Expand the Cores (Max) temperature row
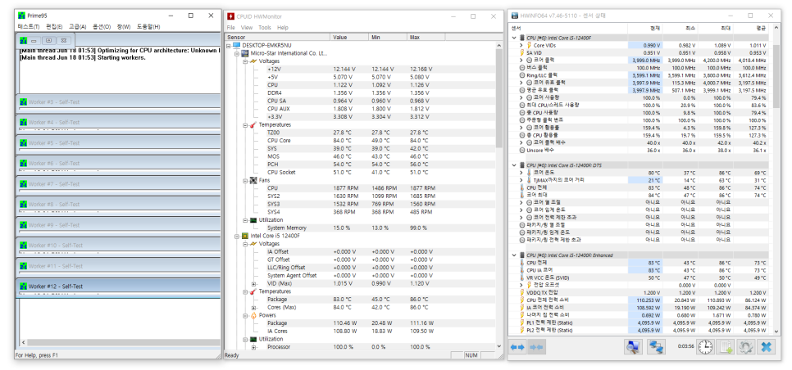Viewport: 792px width, 370px height. coord(253,308)
